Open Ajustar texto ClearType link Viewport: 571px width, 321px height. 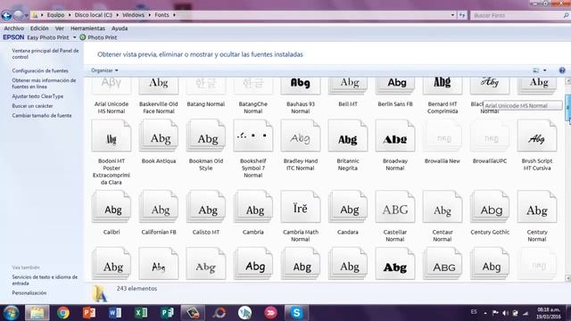click(37, 96)
